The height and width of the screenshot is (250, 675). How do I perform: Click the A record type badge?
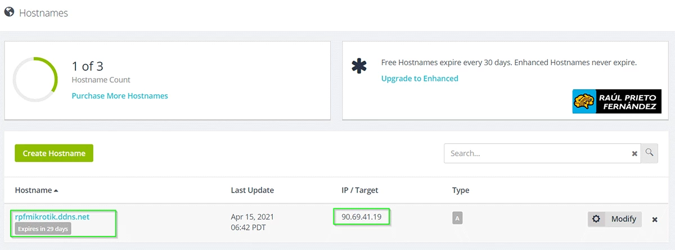[457, 217]
